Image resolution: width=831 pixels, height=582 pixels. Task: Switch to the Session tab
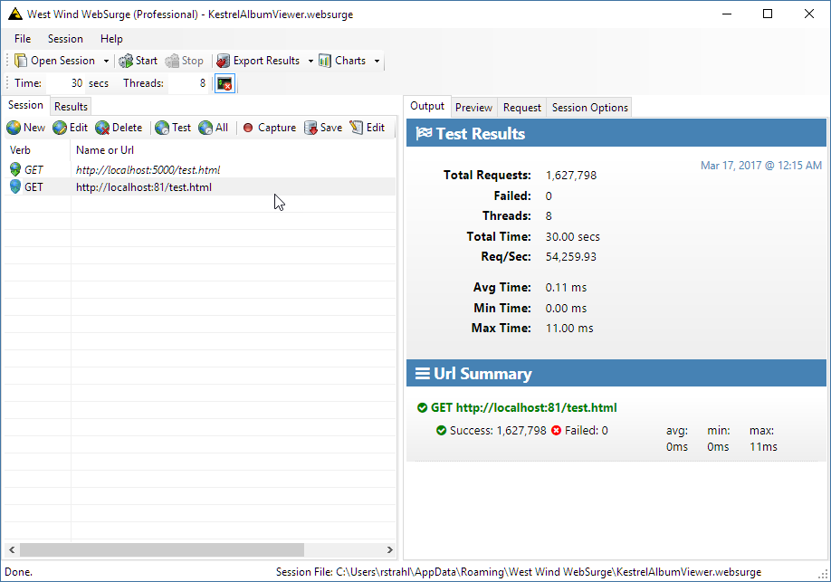click(x=25, y=105)
